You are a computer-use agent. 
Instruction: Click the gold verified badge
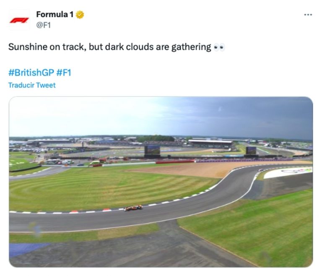(x=80, y=15)
